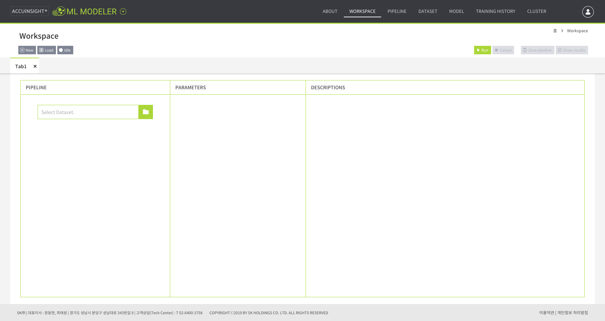Cancel the running pipeline

pos(503,50)
